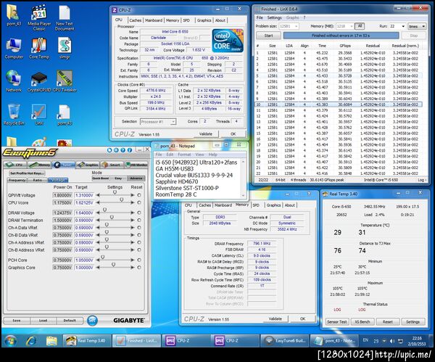Click the Sensor Test button in Real Temp

point(337,322)
